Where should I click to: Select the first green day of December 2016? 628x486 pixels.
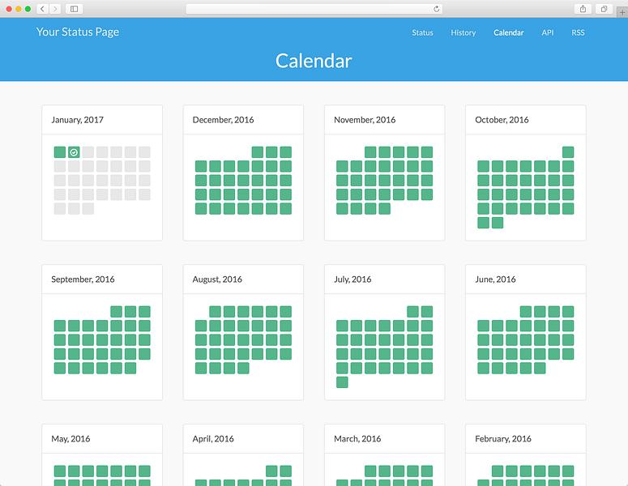[x=258, y=152]
